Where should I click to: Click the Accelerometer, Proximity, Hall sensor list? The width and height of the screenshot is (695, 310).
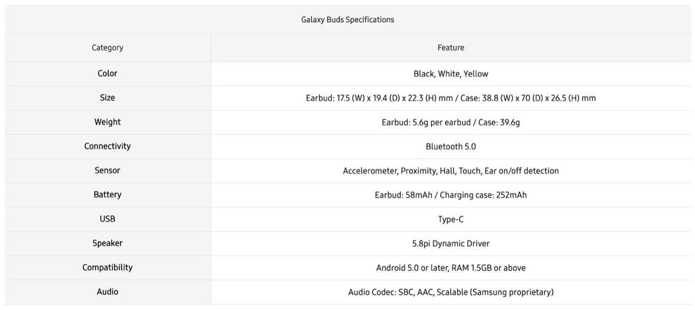tap(451, 171)
